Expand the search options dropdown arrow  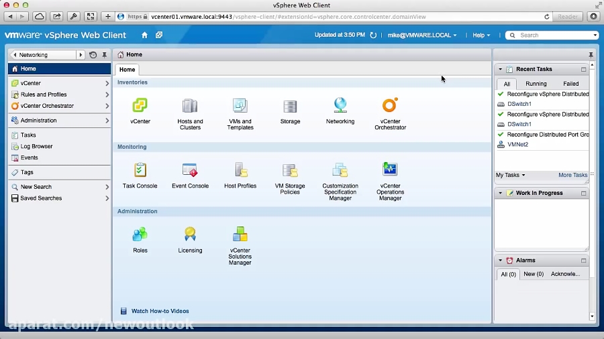pyautogui.click(x=595, y=35)
